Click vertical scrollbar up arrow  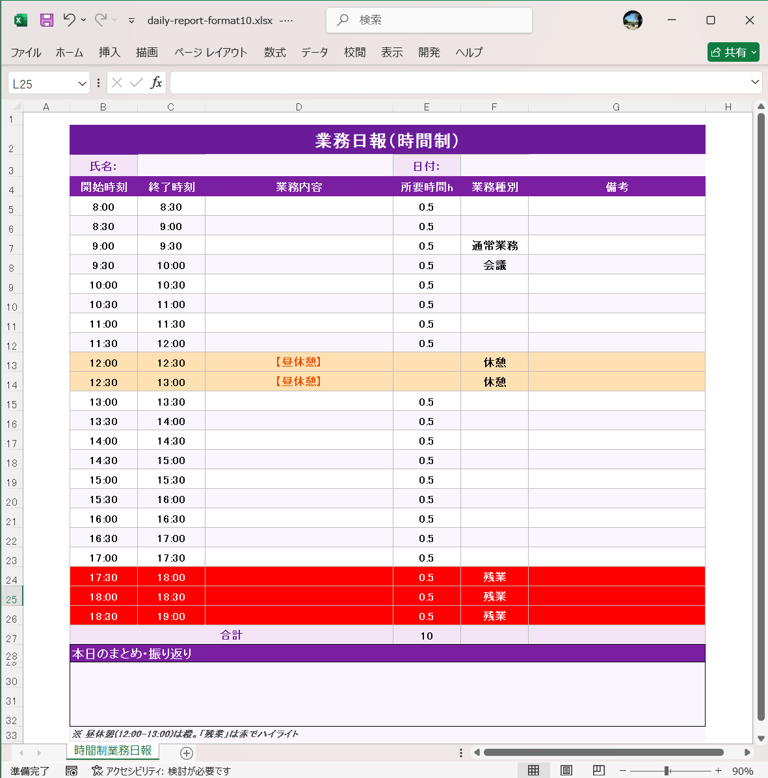[x=761, y=106]
